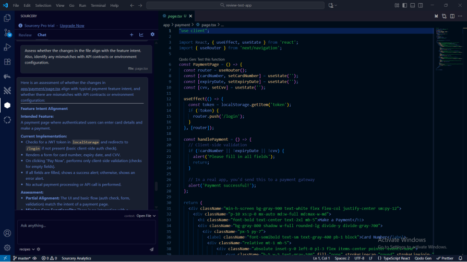Open Sourcery settings gear in panel header

pos(152,35)
